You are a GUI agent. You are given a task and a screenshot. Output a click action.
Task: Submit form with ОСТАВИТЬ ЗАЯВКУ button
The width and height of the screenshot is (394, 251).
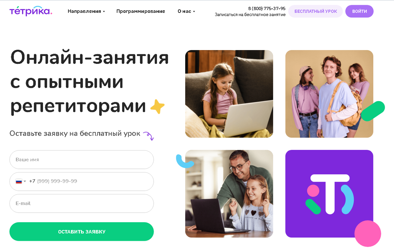pyautogui.click(x=82, y=232)
